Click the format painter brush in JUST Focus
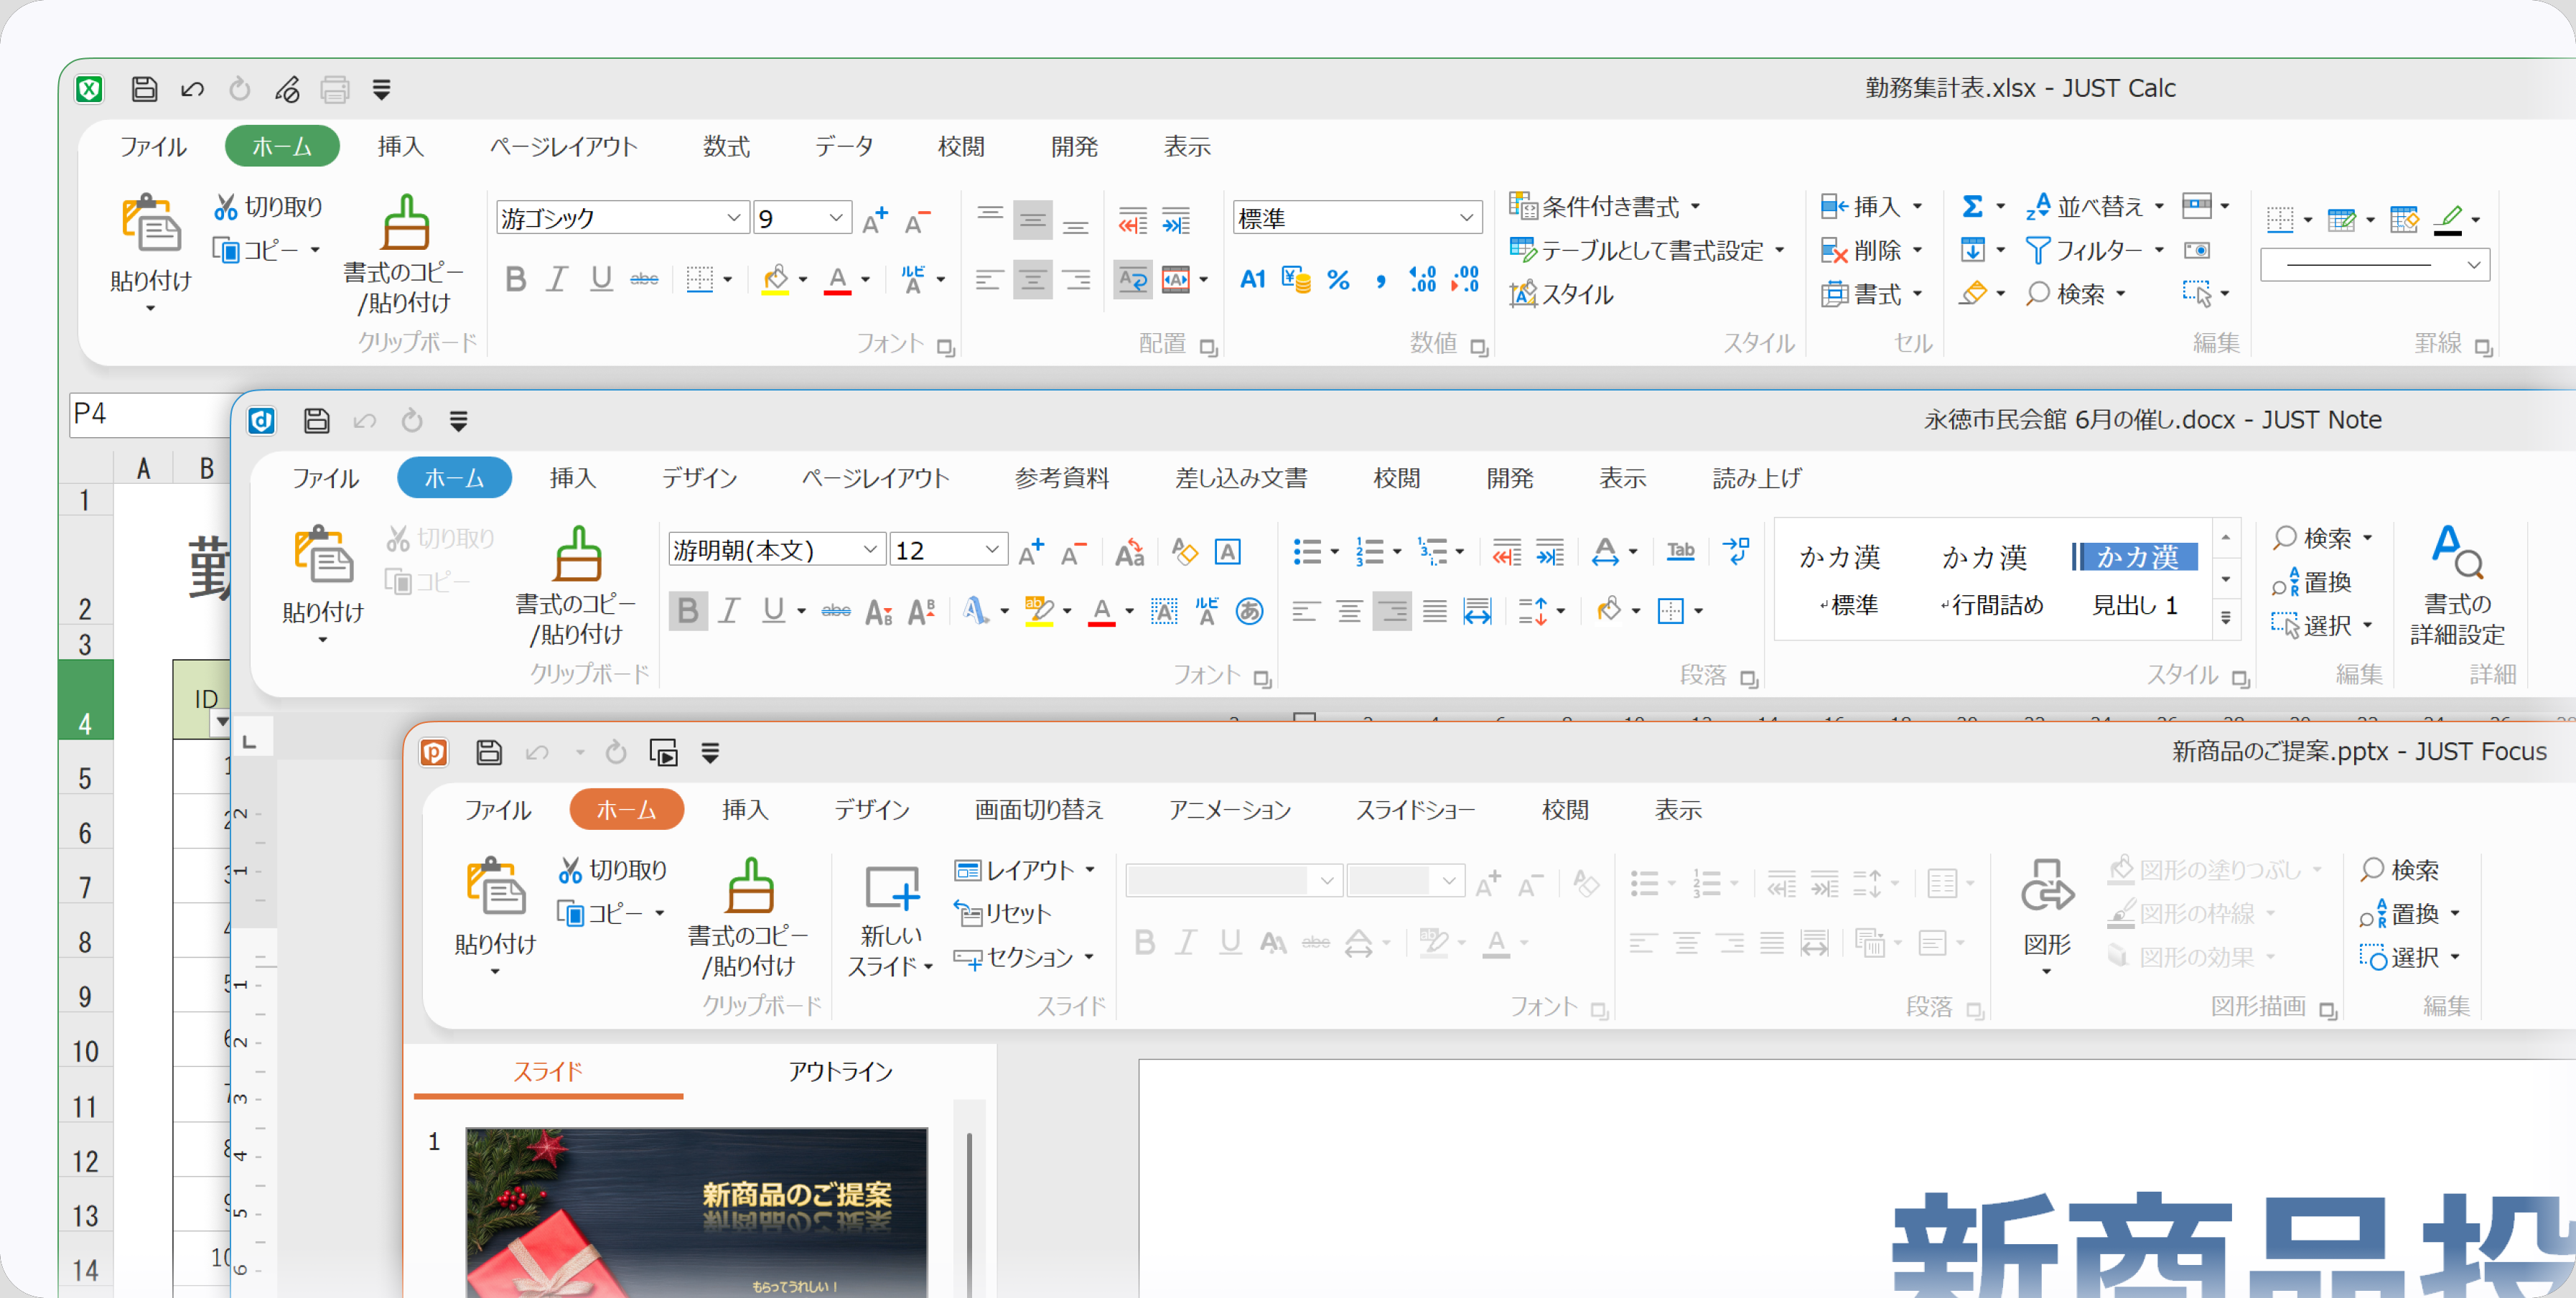Viewport: 2576px width, 1298px height. pyautogui.click(x=750, y=885)
